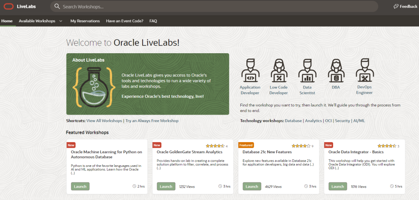Open the View All Workshops shortcut
Image resolution: width=419 pixels, height=200 pixels.
[x=104, y=121]
